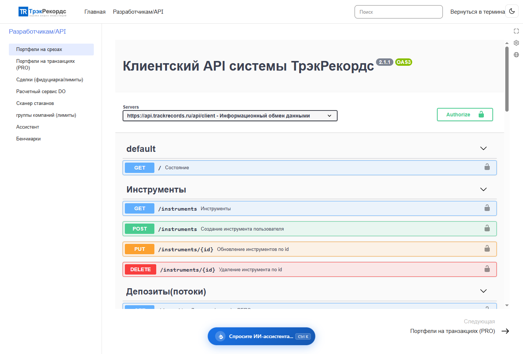Click the ТрэкРекордс logo
Viewport: 523px width, 354px height.
(42, 12)
